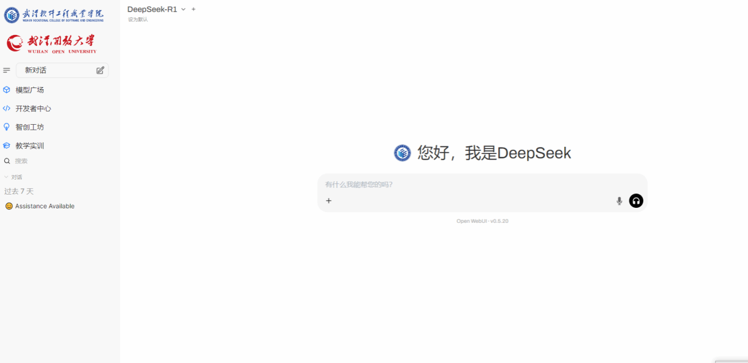
Task: Click the code icon beside 开发者中心
Action: pyautogui.click(x=7, y=109)
